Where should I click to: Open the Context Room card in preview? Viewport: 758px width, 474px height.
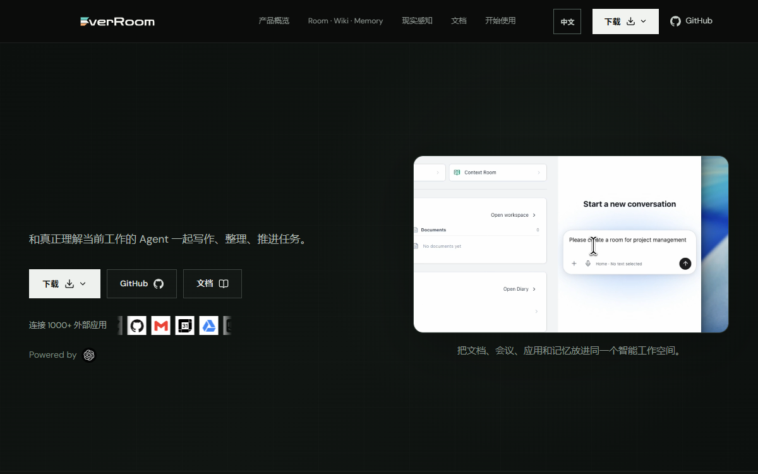(x=498, y=173)
